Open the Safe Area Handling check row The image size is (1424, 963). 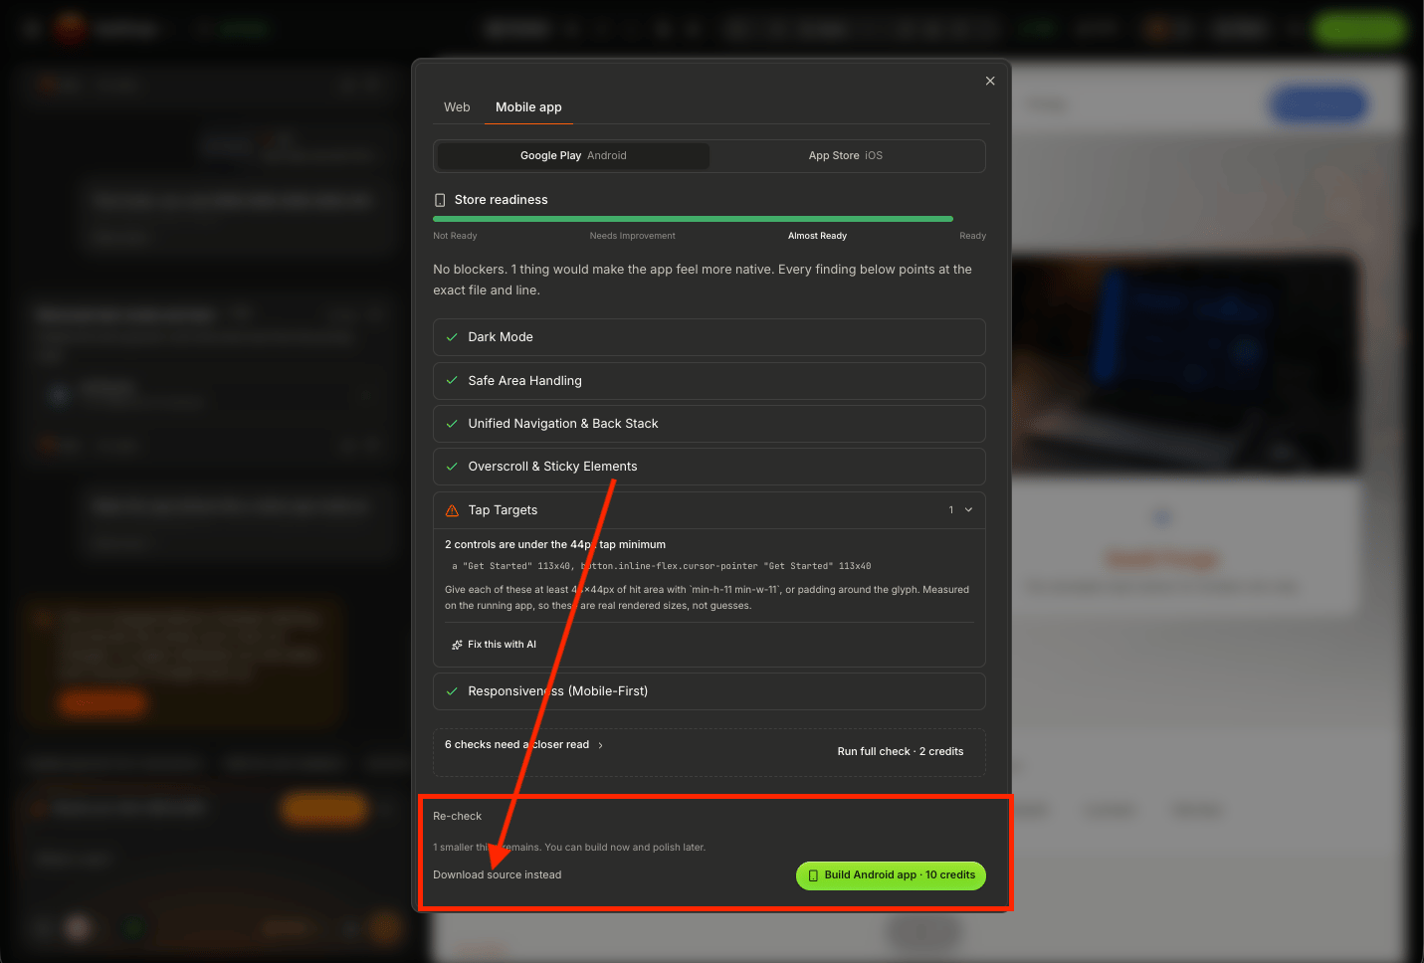pos(710,380)
